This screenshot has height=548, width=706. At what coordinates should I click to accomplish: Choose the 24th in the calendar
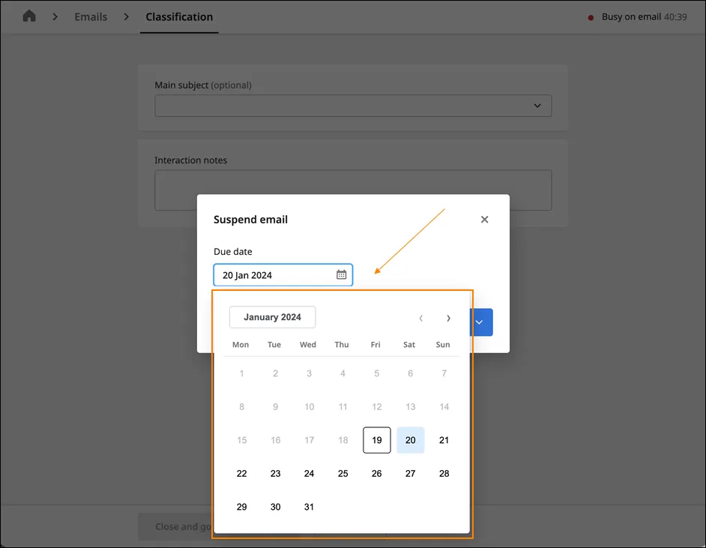click(309, 473)
